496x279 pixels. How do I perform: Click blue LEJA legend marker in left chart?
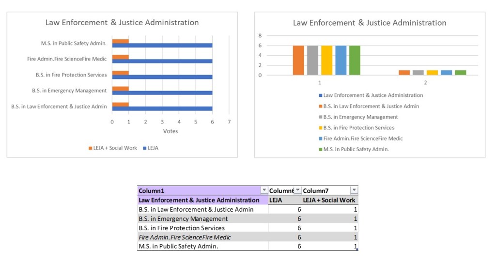144,148
